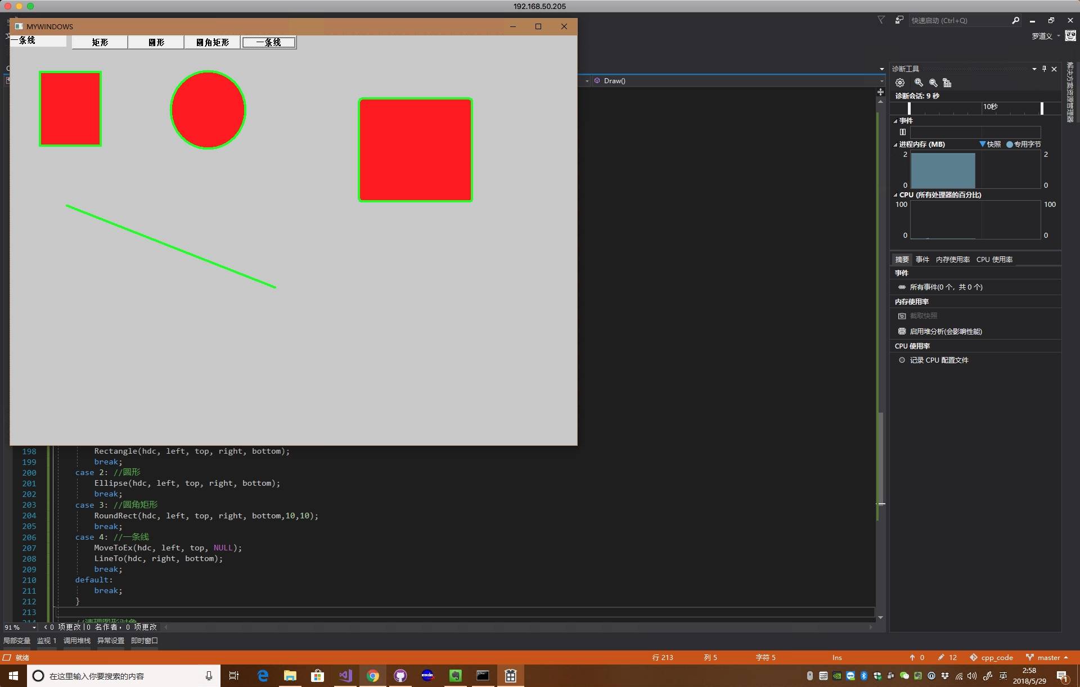Click the zoom out magnifier icon
The image size is (1080, 687).
(933, 83)
